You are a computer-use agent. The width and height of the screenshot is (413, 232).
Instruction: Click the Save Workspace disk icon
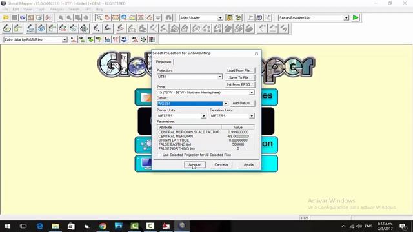14,17
